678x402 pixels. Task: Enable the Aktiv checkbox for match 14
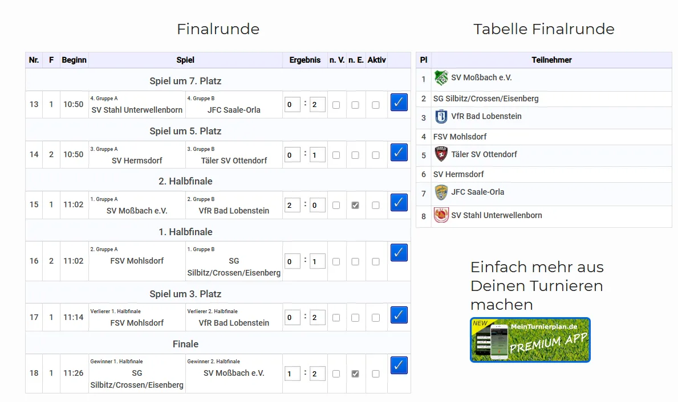point(375,155)
